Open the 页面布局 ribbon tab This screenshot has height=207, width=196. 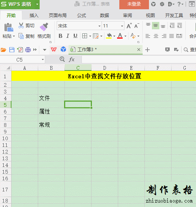[x=57, y=16]
